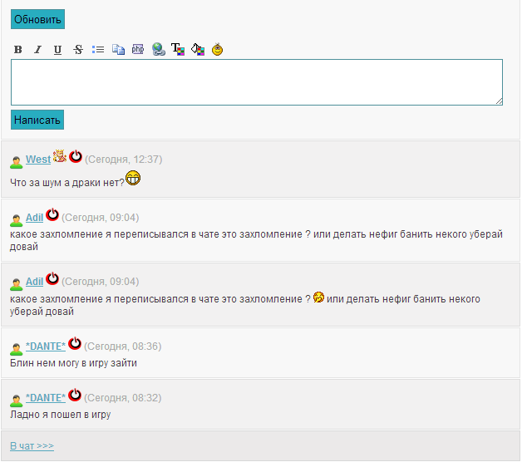The image size is (522, 462).
Task: Open *DANTE* profile from the 08:36 message
Action: [x=45, y=346]
